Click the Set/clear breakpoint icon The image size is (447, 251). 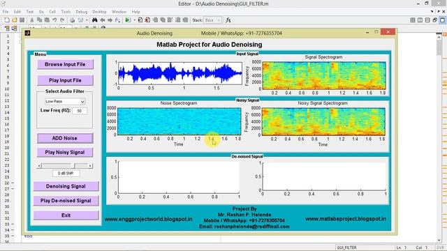click(140, 20)
